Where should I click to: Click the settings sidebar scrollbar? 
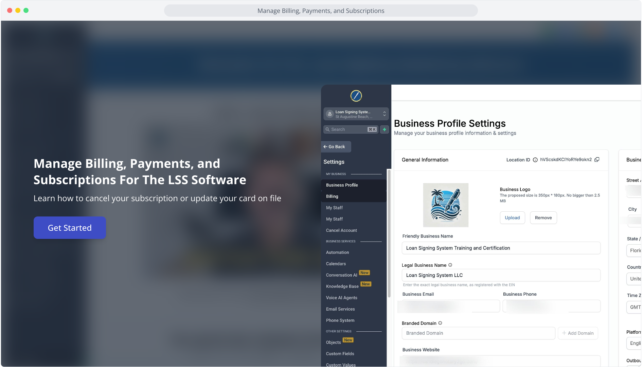[389, 234]
